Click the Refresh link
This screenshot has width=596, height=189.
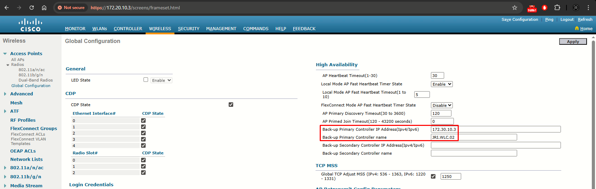[x=585, y=19]
